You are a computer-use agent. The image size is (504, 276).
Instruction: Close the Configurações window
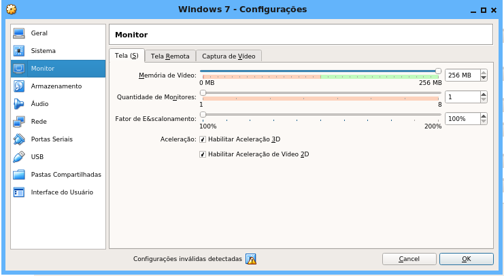[494, 10]
